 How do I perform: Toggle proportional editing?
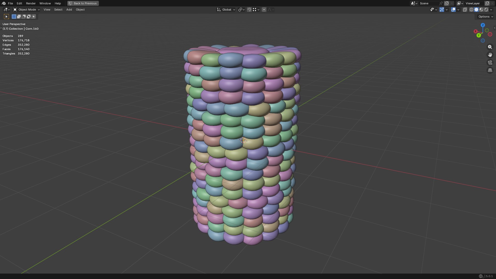264,10
